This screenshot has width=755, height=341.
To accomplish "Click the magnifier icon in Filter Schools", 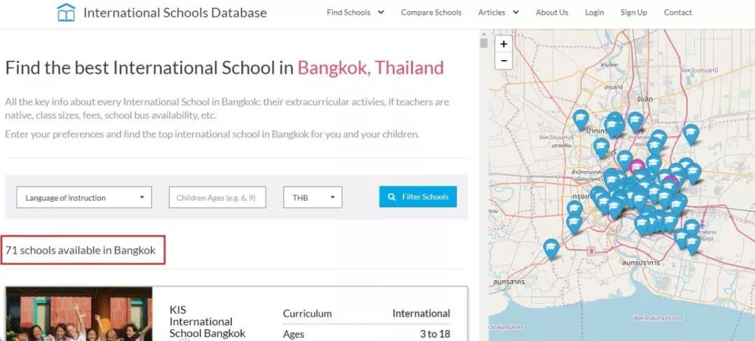I will click(392, 197).
